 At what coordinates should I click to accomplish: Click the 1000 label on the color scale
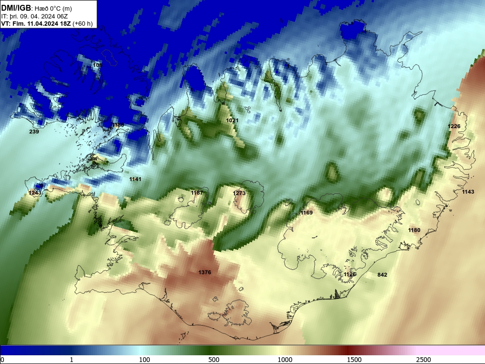click(x=285, y=360)
